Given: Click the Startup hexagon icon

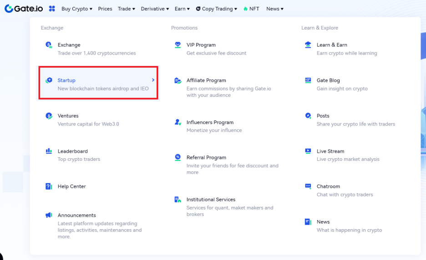Looking at the screenshot, I should tap(49, 80).
